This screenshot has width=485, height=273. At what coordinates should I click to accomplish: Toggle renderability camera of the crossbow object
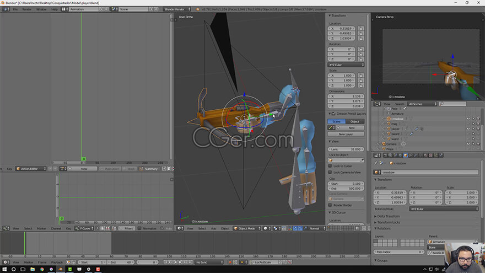point(478,119)
